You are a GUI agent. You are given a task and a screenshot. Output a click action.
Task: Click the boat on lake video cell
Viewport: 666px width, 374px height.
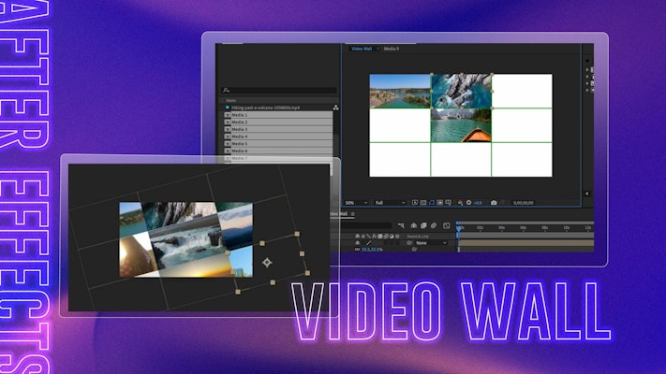(x=461, y=125)
